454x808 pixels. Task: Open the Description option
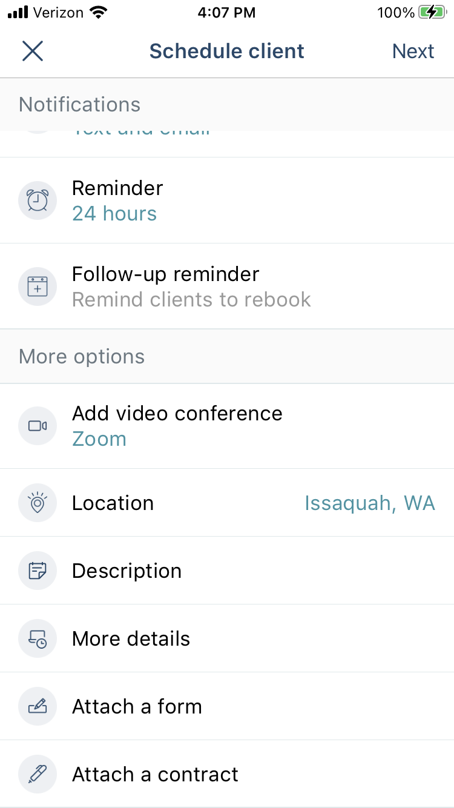(227, 571)
